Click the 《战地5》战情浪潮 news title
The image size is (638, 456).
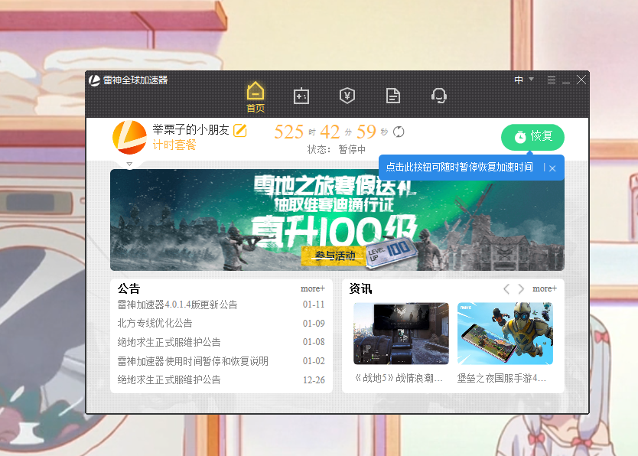pyautogui.click(x=398, y=378)
